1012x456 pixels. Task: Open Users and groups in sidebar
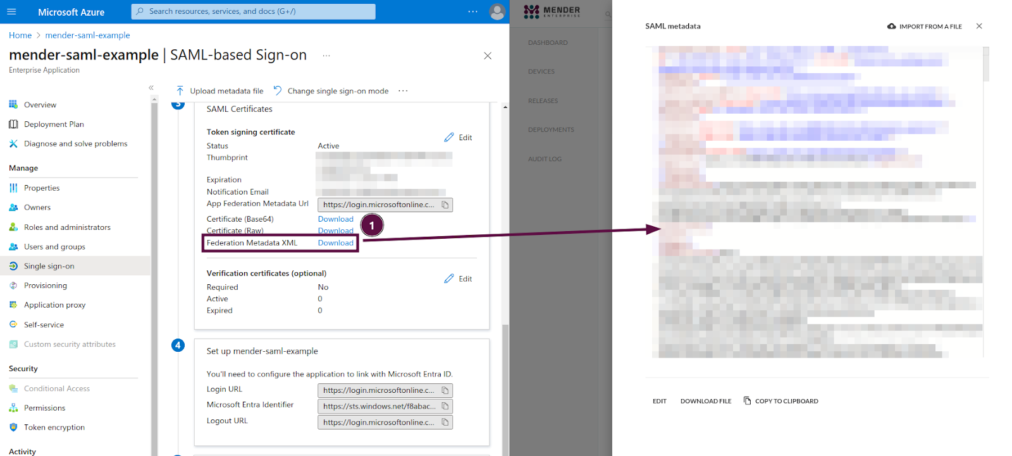click(54, 247)
